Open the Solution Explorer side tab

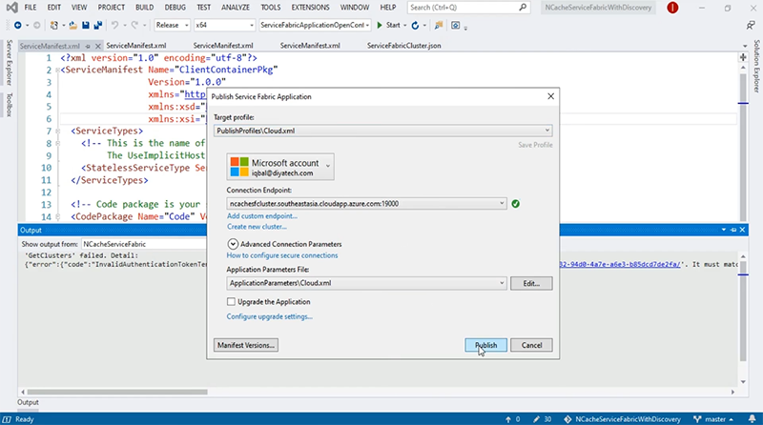click(x=756, y=66)
